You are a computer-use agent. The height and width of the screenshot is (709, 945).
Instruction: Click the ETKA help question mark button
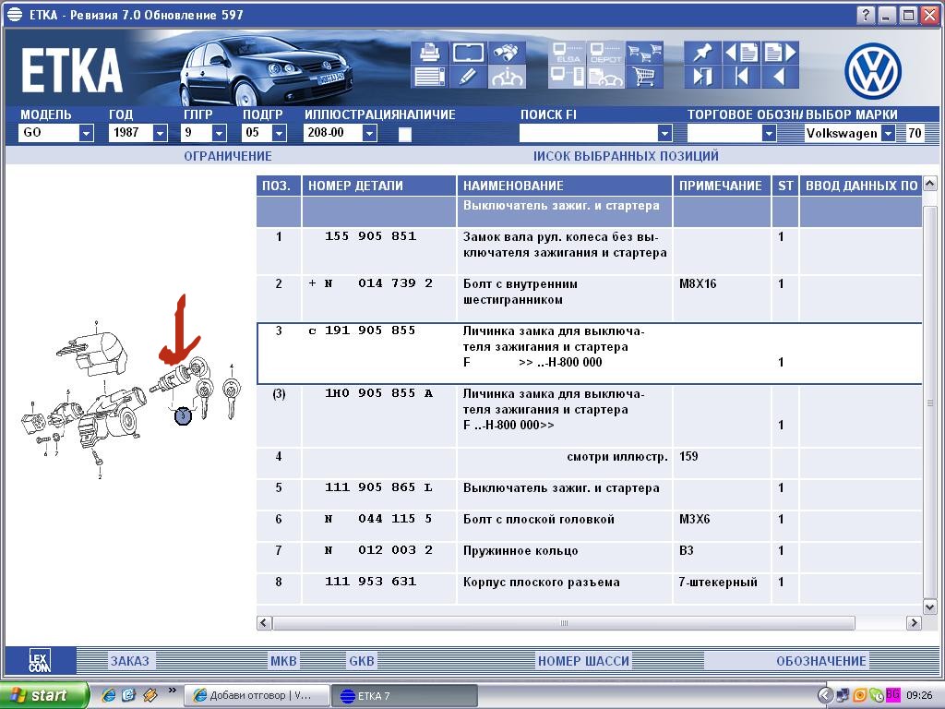[x=866, y=15]
